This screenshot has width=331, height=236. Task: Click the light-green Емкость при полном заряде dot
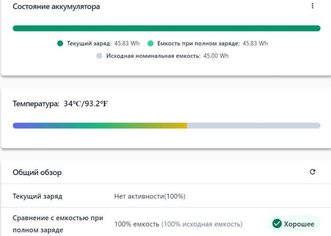[150, 43]
